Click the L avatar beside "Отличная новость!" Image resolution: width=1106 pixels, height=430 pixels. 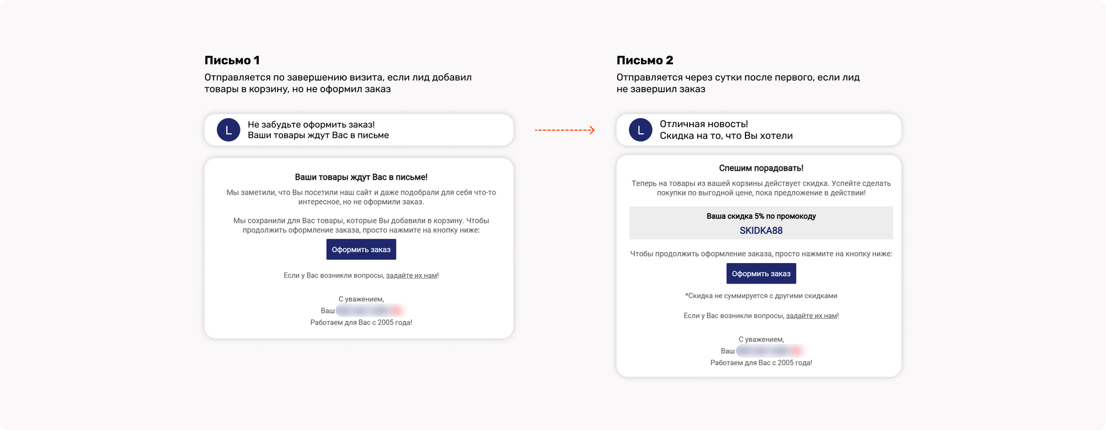(x=640, y=130)
